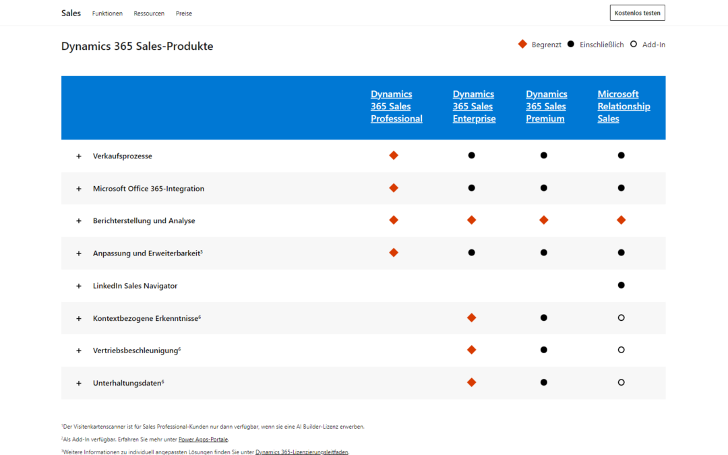The image size is (728, 455).
Task: Expand the Microsoft Office 365-Integration row
Action: pos(78,189)
